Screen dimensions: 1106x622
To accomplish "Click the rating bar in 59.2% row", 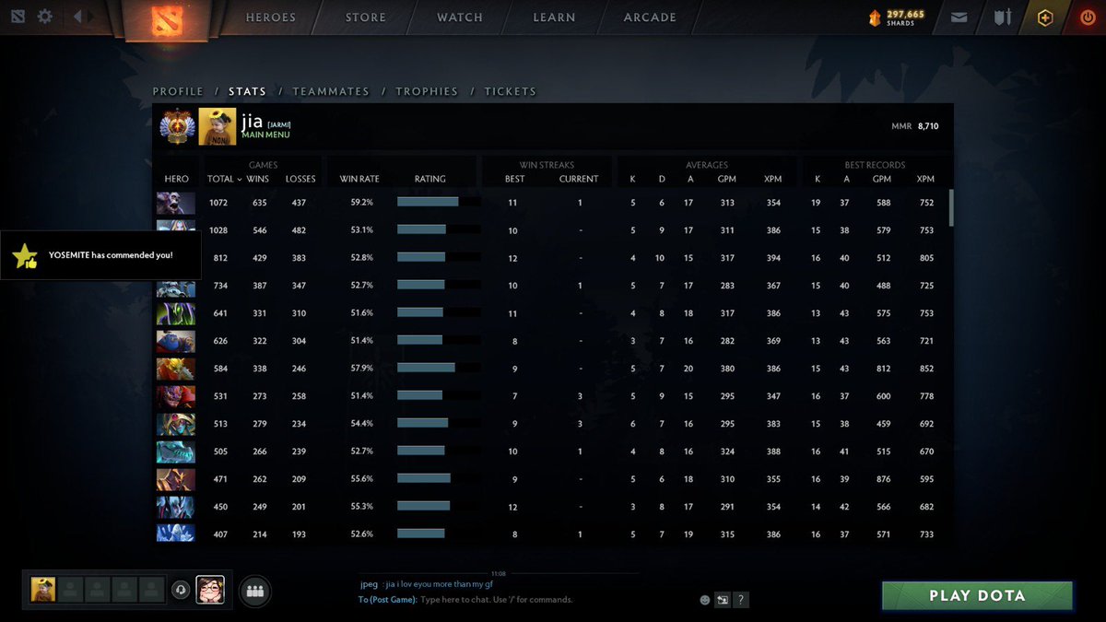I will (x=439, y=202).
